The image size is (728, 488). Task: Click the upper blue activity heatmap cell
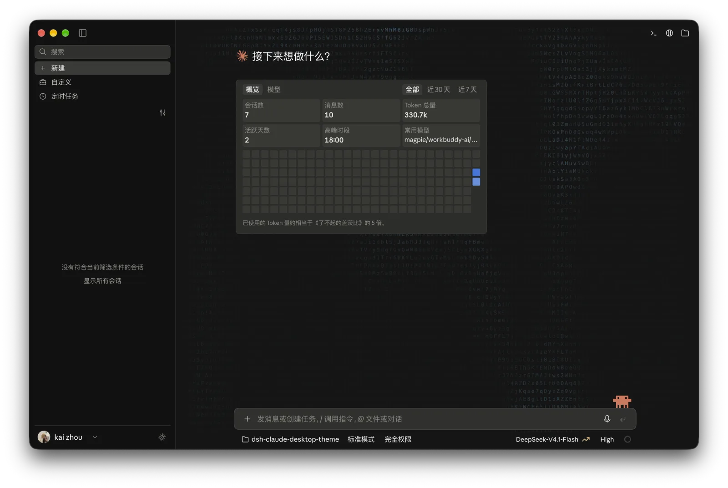click(476, 172)
